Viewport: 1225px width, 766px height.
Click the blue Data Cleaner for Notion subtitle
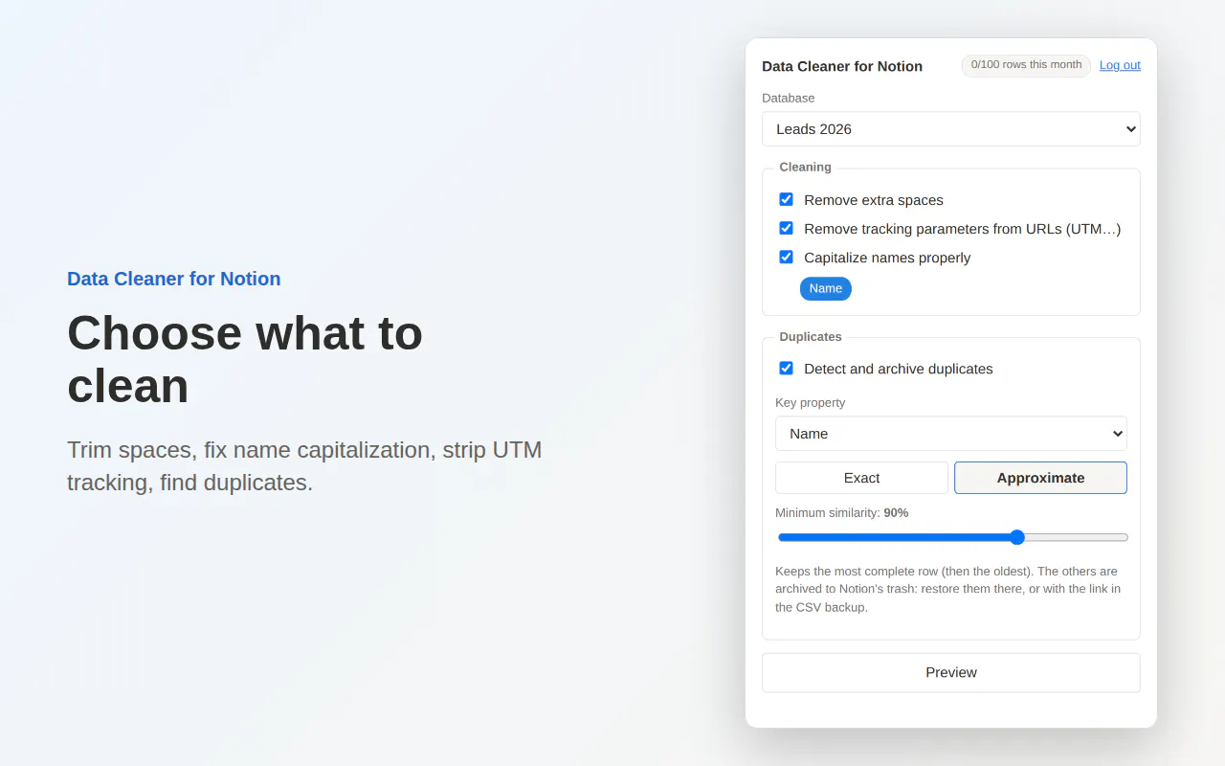click(173, 279)
